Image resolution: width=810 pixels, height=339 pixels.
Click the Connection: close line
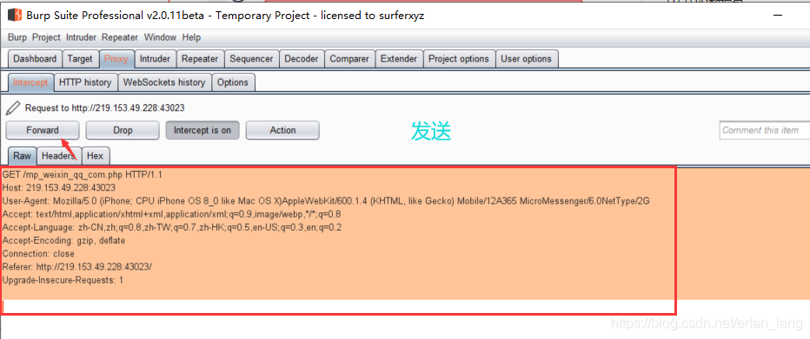coord(38,254)
